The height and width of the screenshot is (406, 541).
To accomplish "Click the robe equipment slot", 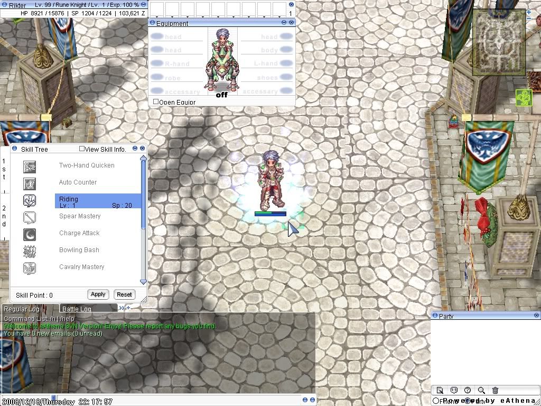I will (x=177, y=78).
